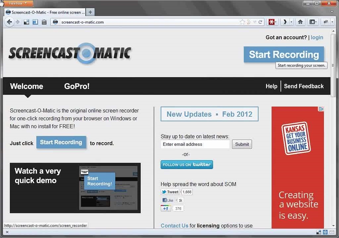The width and height of the screenshot is (339, 238).
Task: Click the large Start Recording button in header
Action: 284,55
